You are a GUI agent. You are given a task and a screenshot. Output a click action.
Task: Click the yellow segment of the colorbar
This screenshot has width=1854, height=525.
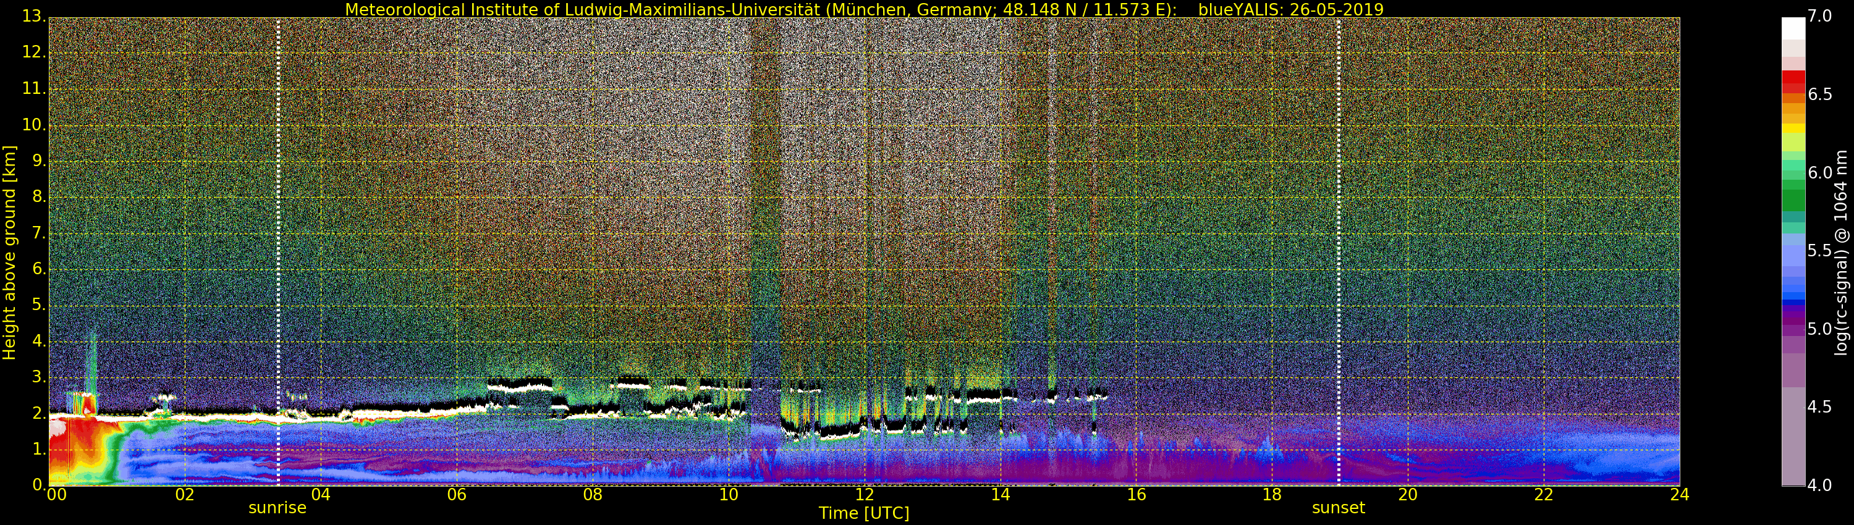coord(1793,128)
